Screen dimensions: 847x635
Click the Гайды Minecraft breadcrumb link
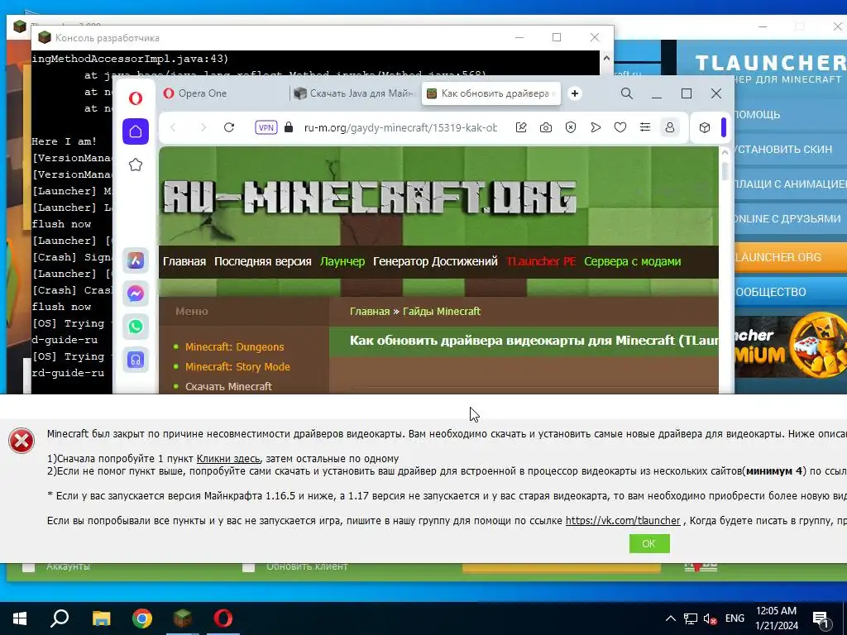tap(442, 312)
